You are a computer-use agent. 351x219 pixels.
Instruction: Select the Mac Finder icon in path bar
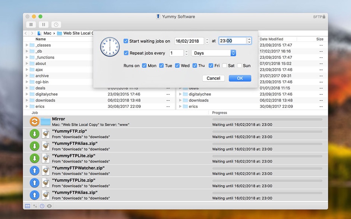(39, 33)
